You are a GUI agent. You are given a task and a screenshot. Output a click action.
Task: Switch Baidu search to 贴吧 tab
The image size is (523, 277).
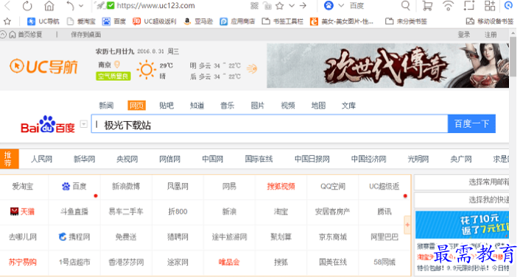tap(166, 105)
